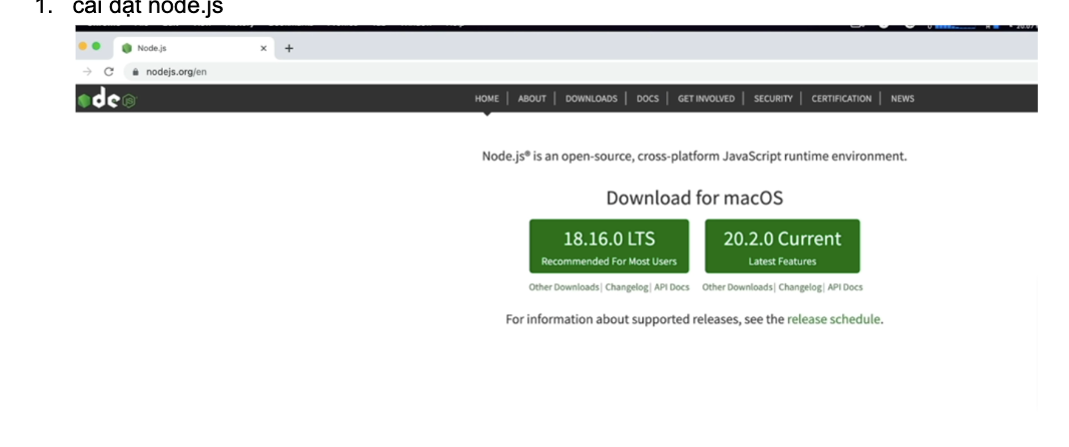Screen dimensions: 1069x447
Task: Open the NEWS navigation item
Action: [x=902, y=99]
